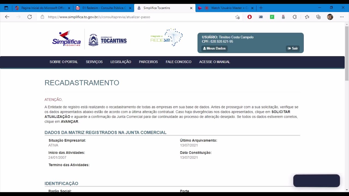Open the tab actions menu icon
This screenshot has width=349, height=196.
pyautogui.click(x=6, y=8)
